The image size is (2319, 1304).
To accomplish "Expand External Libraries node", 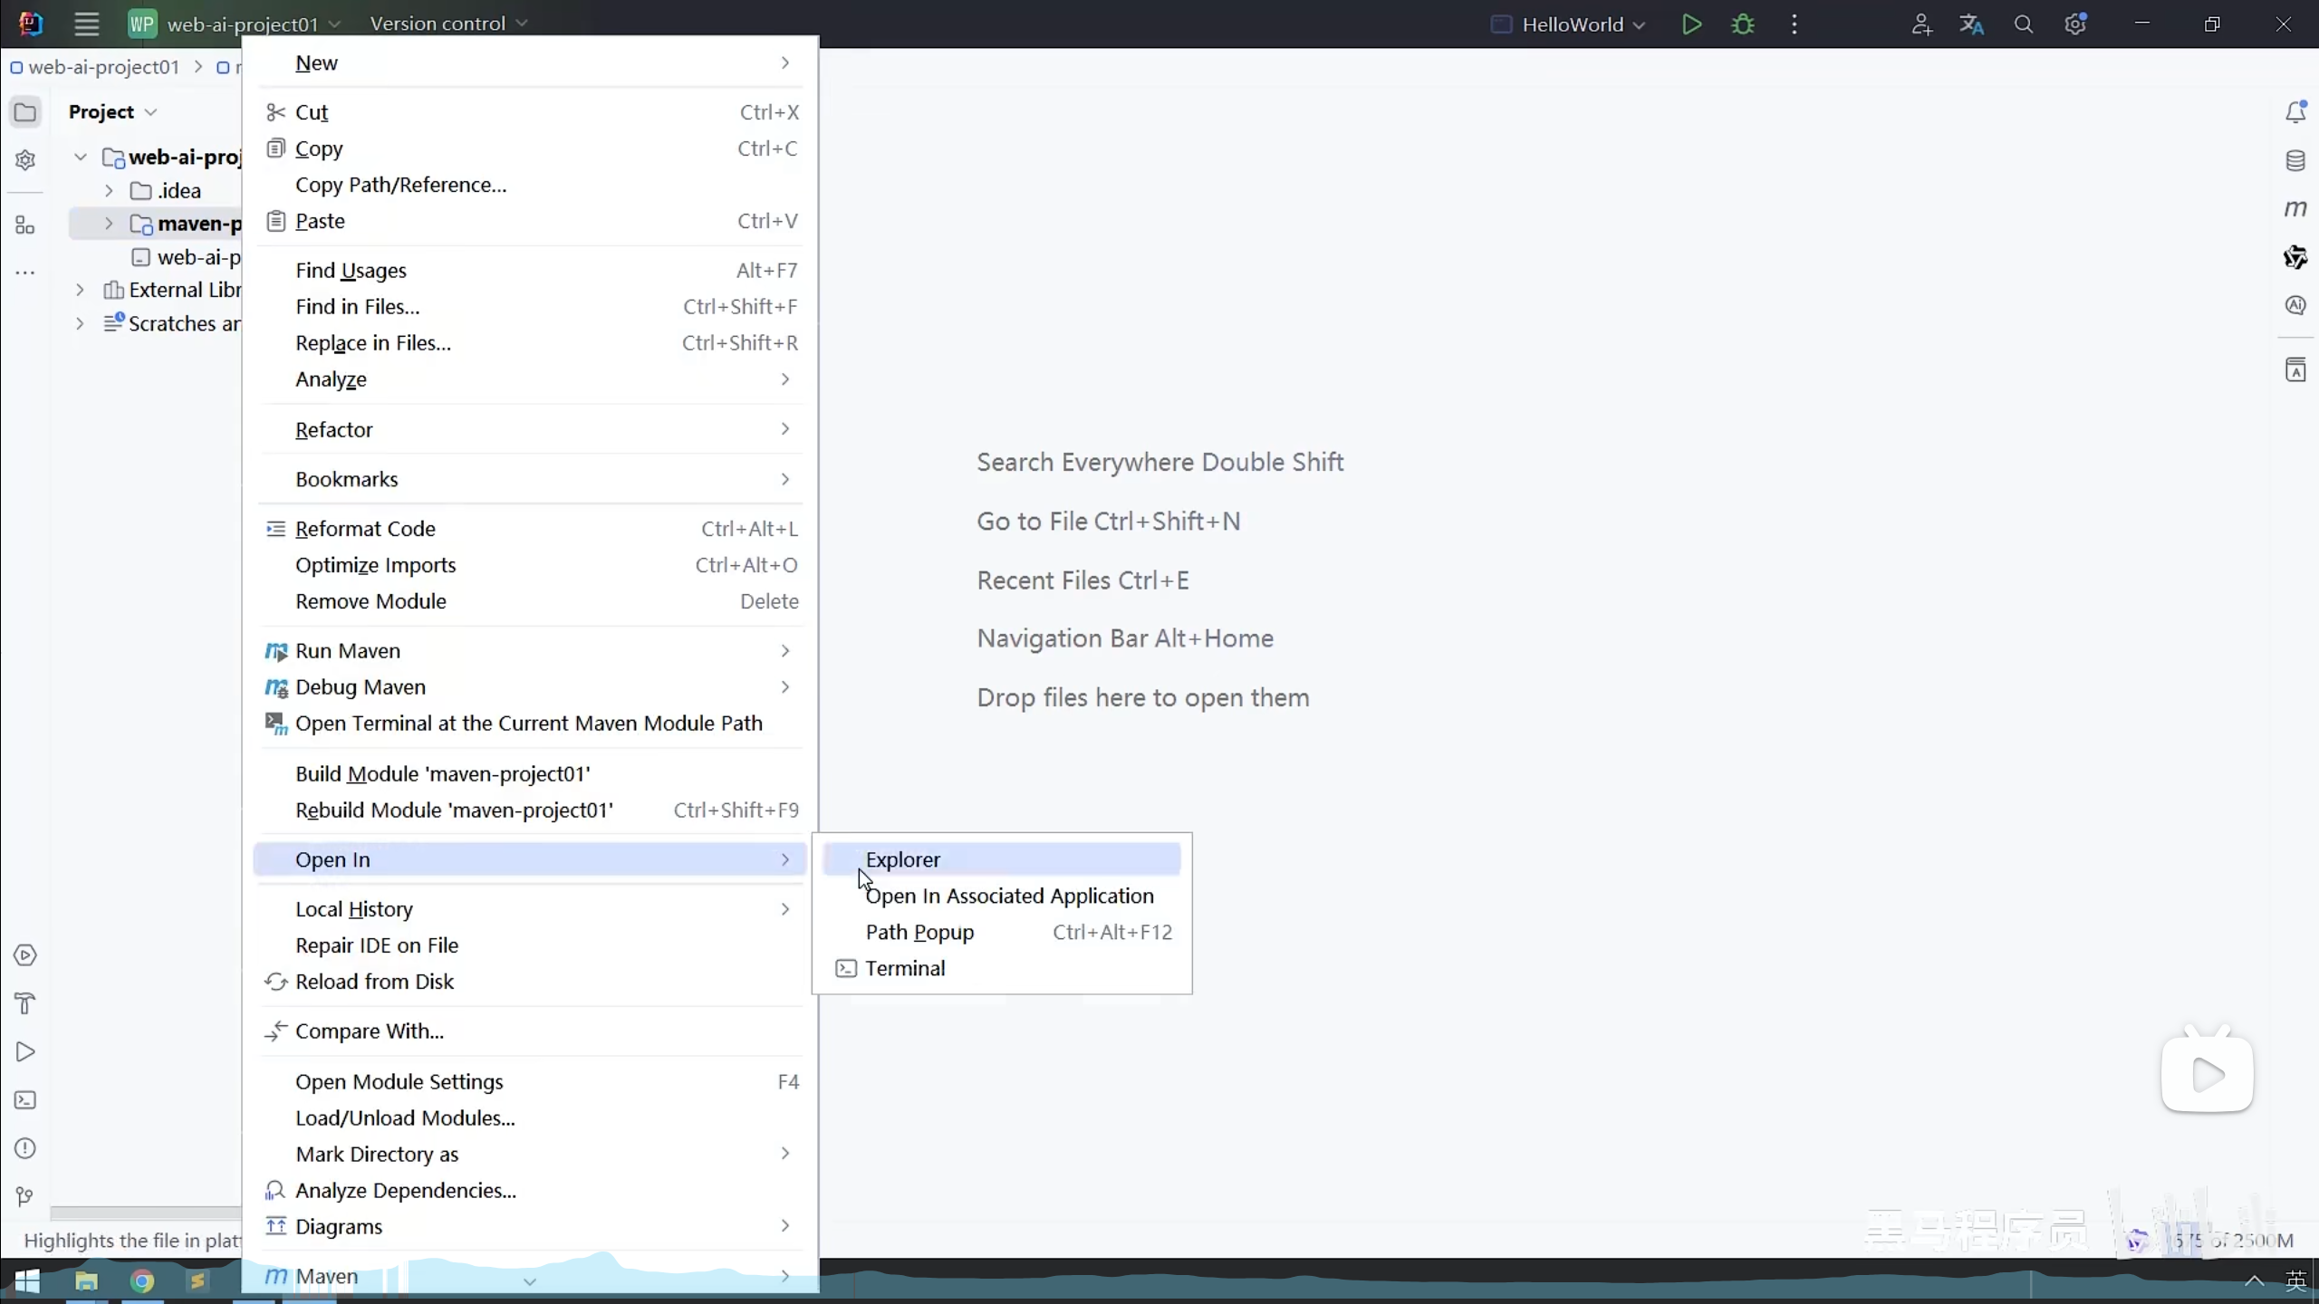I will 80,290.
